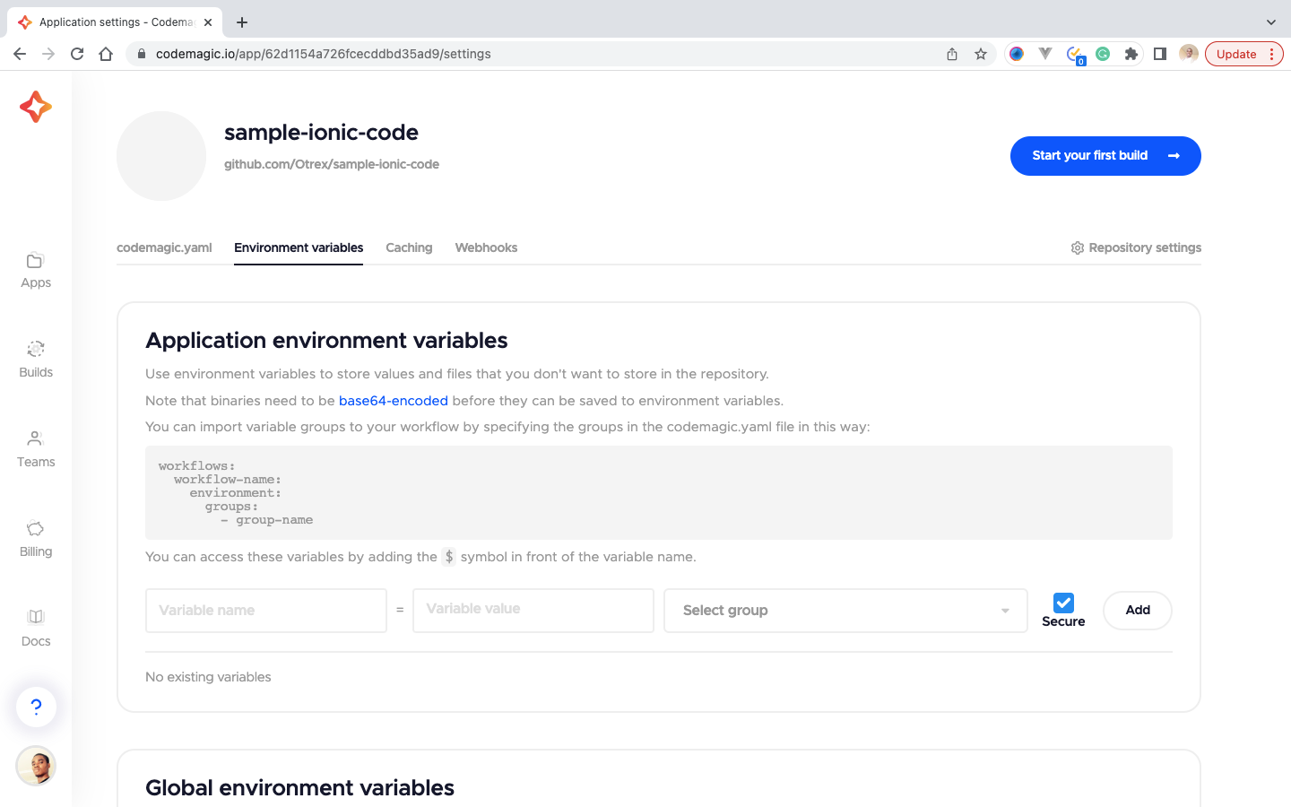This screenshot has width=1291, height=807.
Task: Click the 'No existing variables' text
Action: (x=208, y=677)
